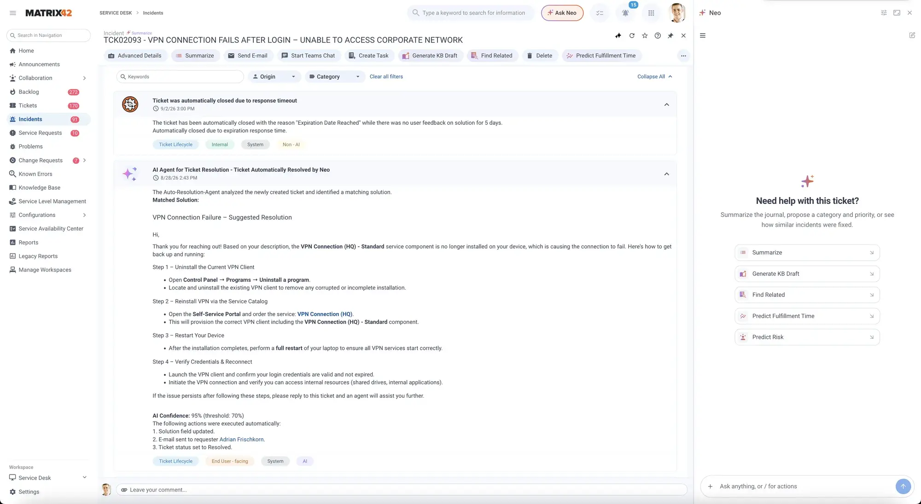Viewport: 921px width, 504px height.
Task: Open the more actions ellipsis button
Action: 683,56
